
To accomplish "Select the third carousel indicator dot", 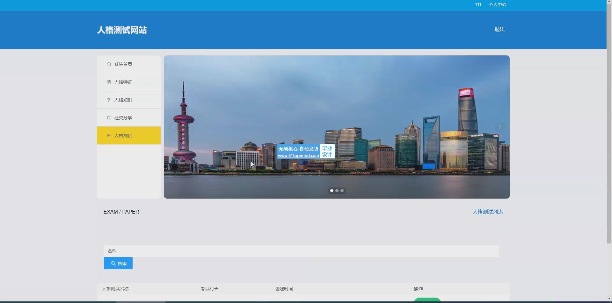I will coord(342,191).
